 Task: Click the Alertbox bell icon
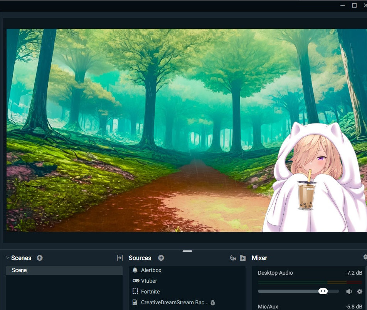pyautogui.click(x=135, y=270)
